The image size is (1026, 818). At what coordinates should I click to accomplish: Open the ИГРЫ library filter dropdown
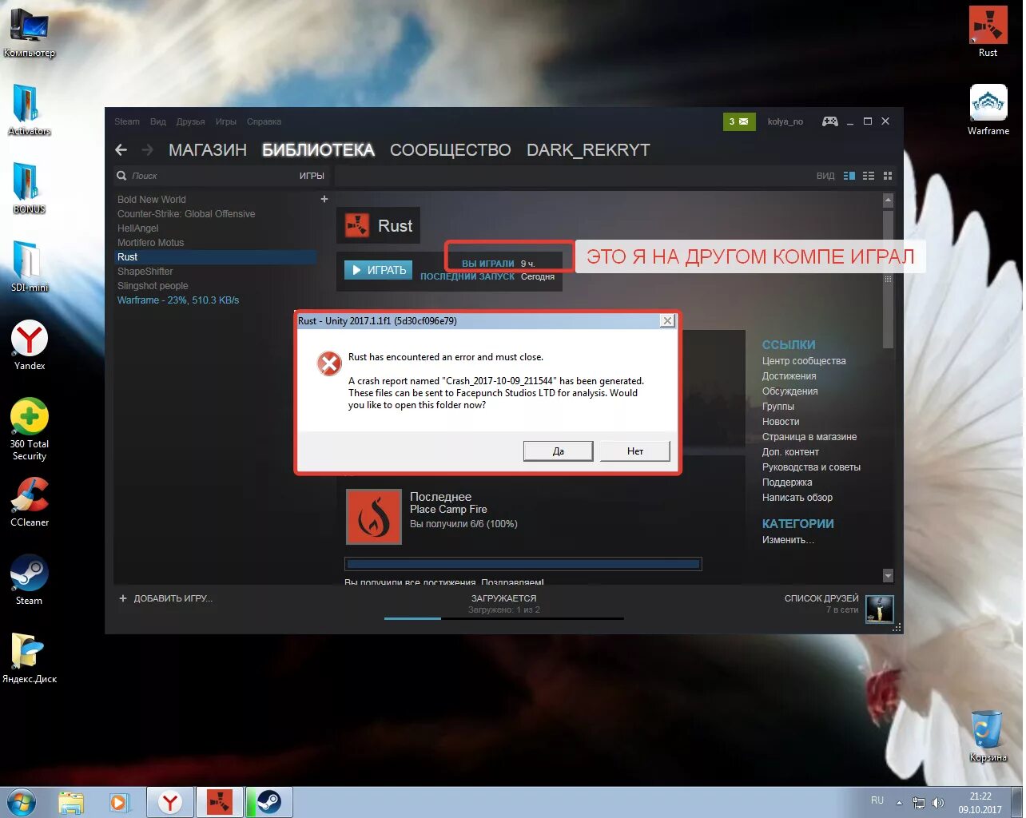(x=312, y=176)
